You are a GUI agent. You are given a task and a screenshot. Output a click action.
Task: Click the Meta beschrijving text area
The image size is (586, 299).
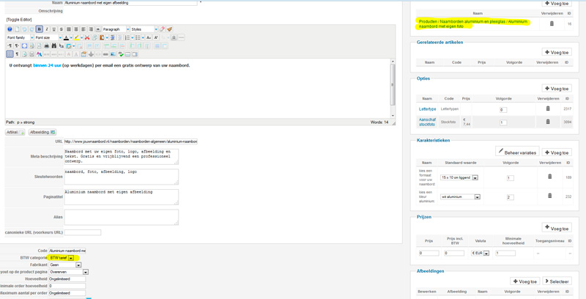[121, 157]
